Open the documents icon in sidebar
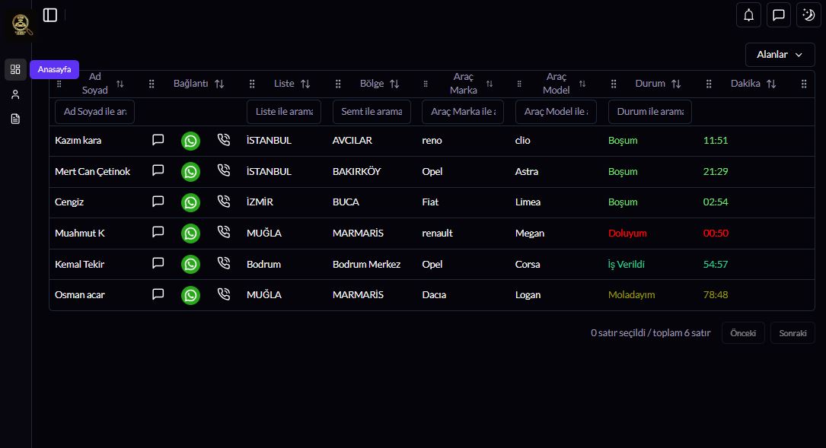This screenshot has height=448, width=826. [x=15, y=119]
